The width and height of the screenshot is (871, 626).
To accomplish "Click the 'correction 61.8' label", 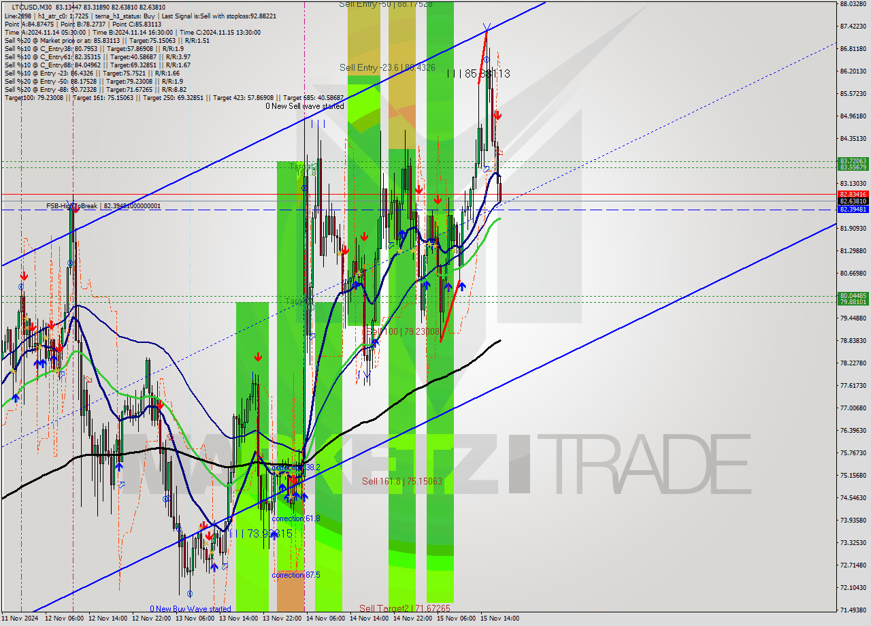I will tap(296, 518).
